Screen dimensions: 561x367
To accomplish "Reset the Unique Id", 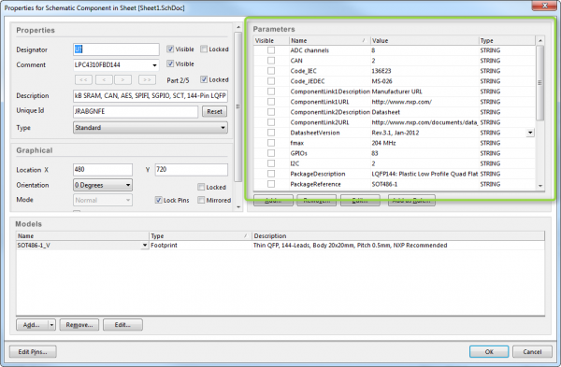I will point(214,111).
